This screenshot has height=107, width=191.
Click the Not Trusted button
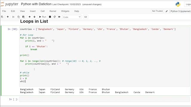coord(157,11)
